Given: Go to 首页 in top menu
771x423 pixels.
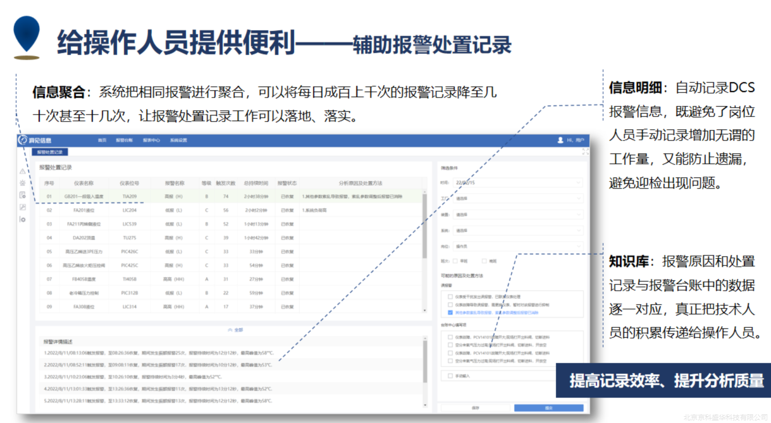Looking at the screenshot, I should (x=102, y=140).
